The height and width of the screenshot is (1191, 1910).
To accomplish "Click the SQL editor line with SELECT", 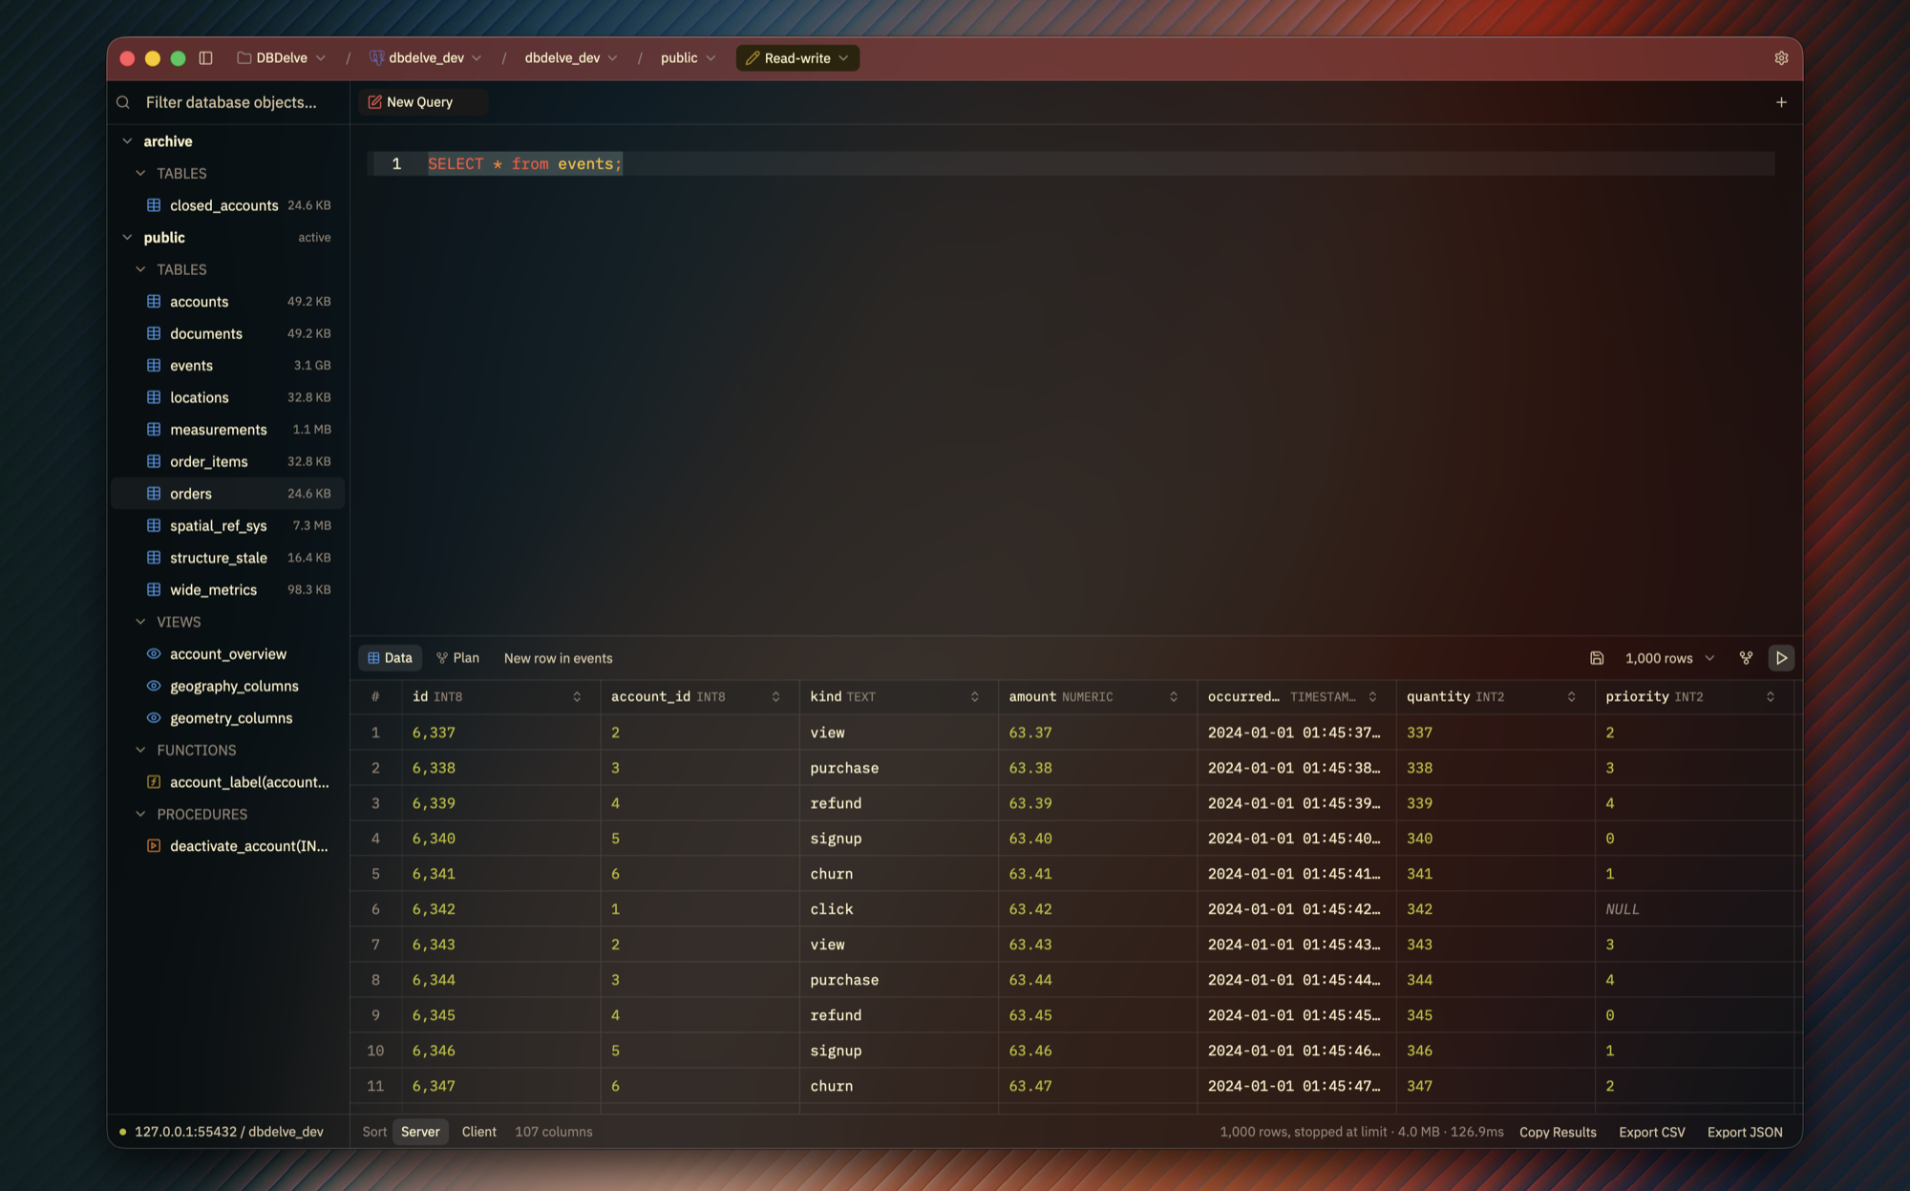I will (x=1071, y=164).
